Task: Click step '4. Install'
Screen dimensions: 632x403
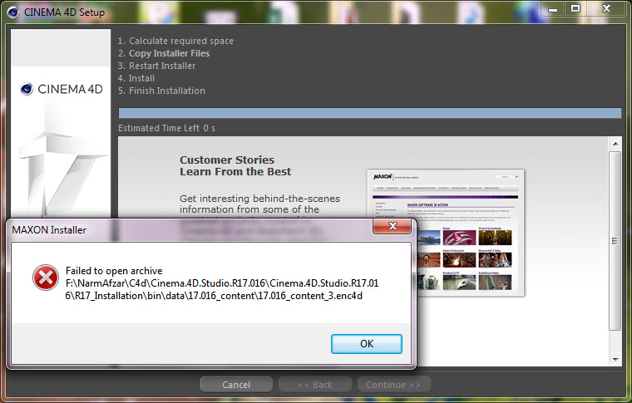Action: pyautogui.click(x=136, y=78)
